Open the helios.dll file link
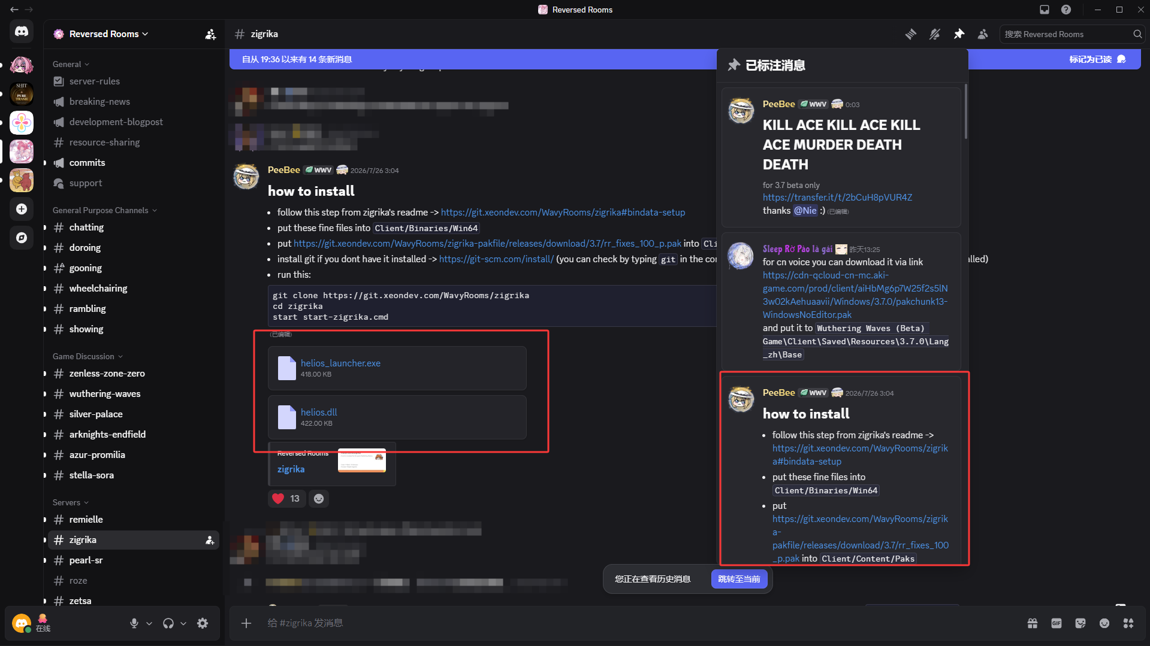This screenshot has width=1150, height=646. tap(319, 413)
